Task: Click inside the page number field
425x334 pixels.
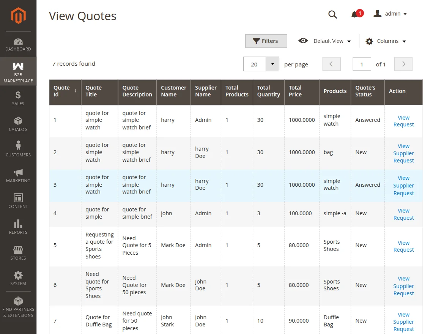Action: [362, 64]
